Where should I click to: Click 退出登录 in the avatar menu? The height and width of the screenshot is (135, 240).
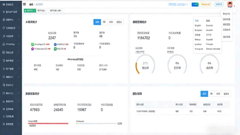pos(226,37)
